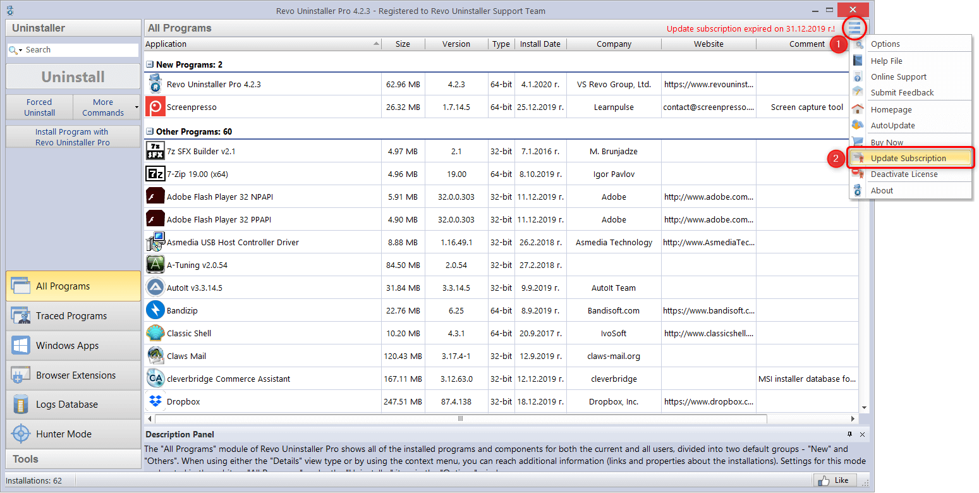This screenshot has width=979, height=493.
Task: Select the Screen capture tool comment cell
Action: coord(807,107)
